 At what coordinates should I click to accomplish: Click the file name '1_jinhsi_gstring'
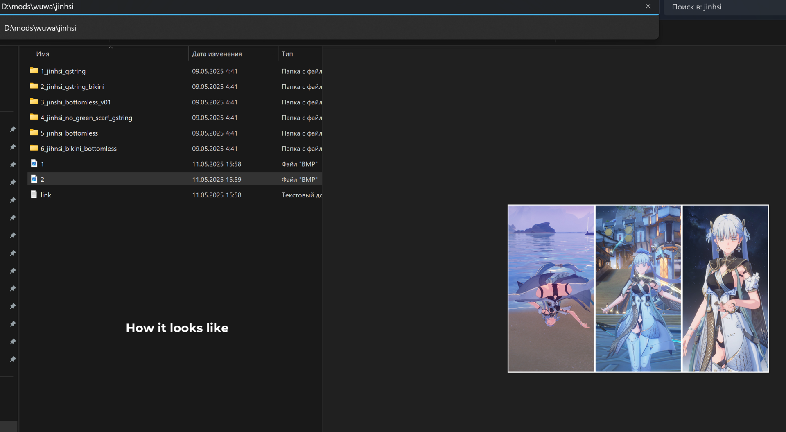click(x=63, y=71)
